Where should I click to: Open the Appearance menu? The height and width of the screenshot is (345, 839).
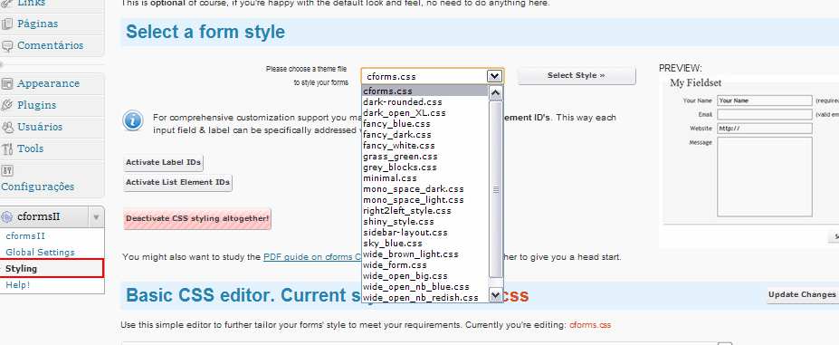click(x=48, y=83)
